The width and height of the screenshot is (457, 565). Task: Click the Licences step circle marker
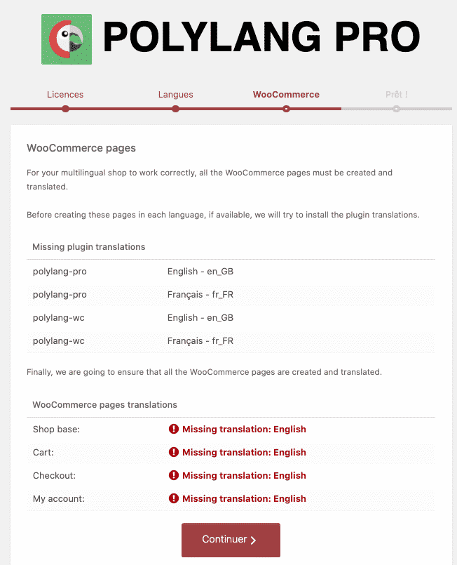tap(65, 109)
